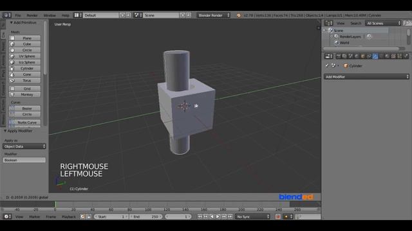Open the Outliner editor type selector

[x=328, y=23]
